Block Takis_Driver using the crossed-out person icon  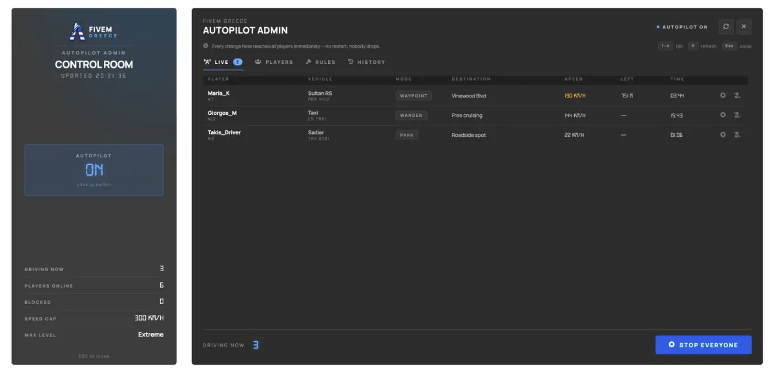click(737, 135)
